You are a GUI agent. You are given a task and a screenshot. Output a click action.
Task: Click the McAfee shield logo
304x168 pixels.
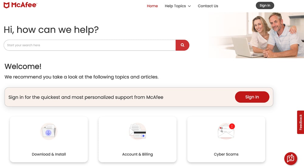coord(7,5)
